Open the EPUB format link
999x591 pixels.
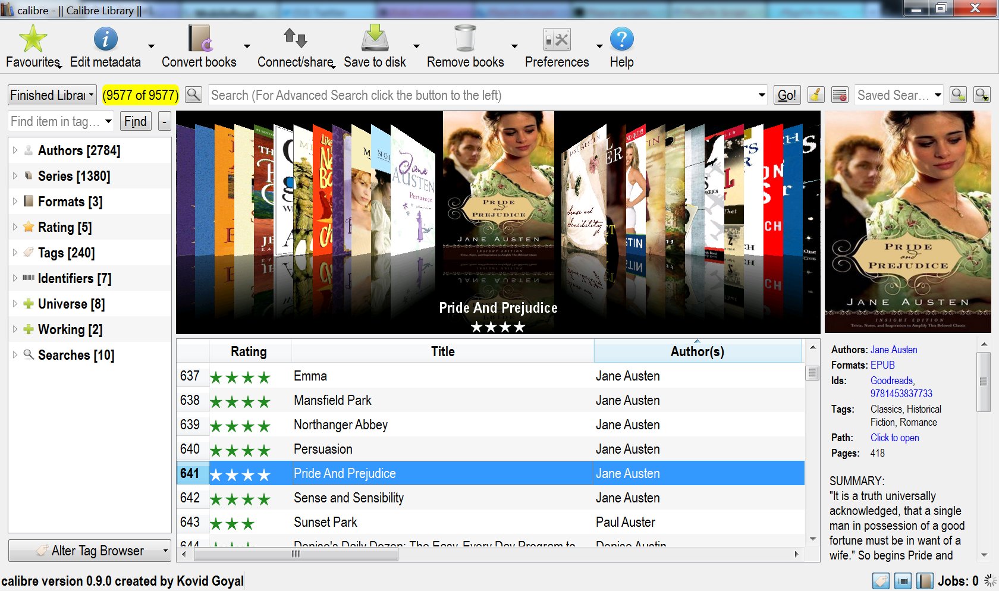coord(882,365)
